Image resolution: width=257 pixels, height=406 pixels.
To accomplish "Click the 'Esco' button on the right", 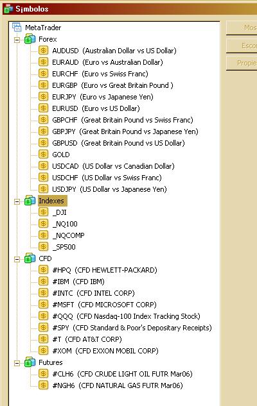I will 242,46.
